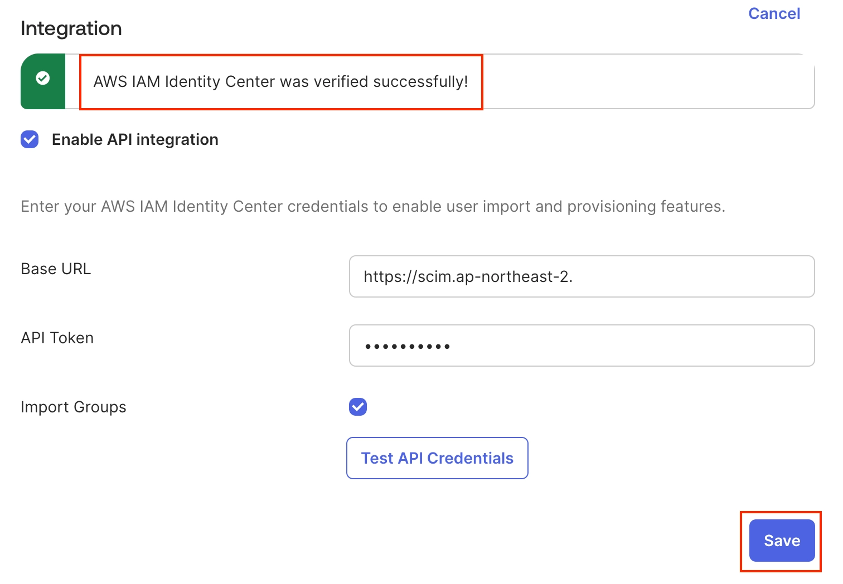This screenshot has height=584, width=843.
Task: Click the Base URL label
Action: tap(56, 269)
